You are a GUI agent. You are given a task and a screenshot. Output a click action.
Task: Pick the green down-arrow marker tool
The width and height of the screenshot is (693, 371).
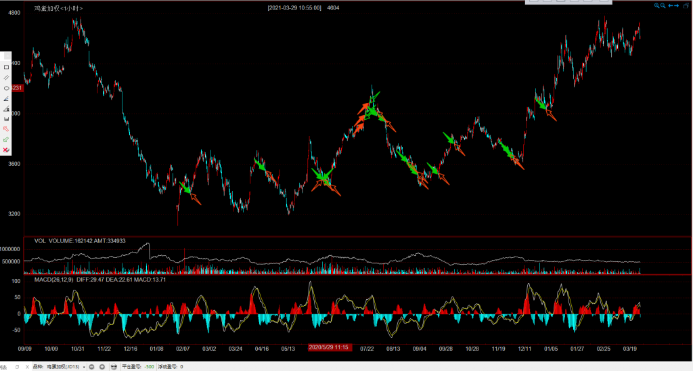(6, 139)
